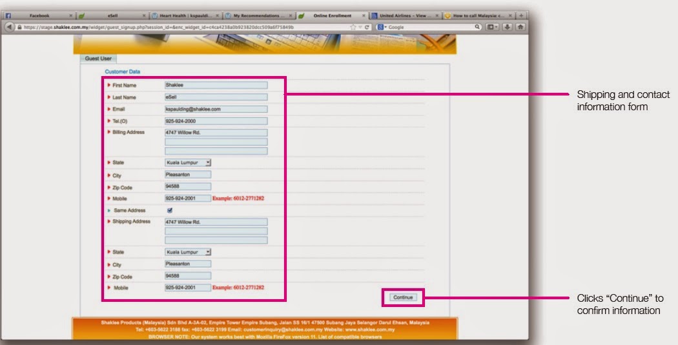Switch to the Facebook tab
Viewport: 678px width, 345px height.
39,15
